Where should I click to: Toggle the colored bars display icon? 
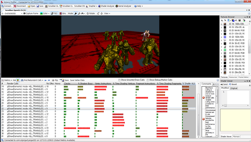pyautogui.click(x=18, y=80)
